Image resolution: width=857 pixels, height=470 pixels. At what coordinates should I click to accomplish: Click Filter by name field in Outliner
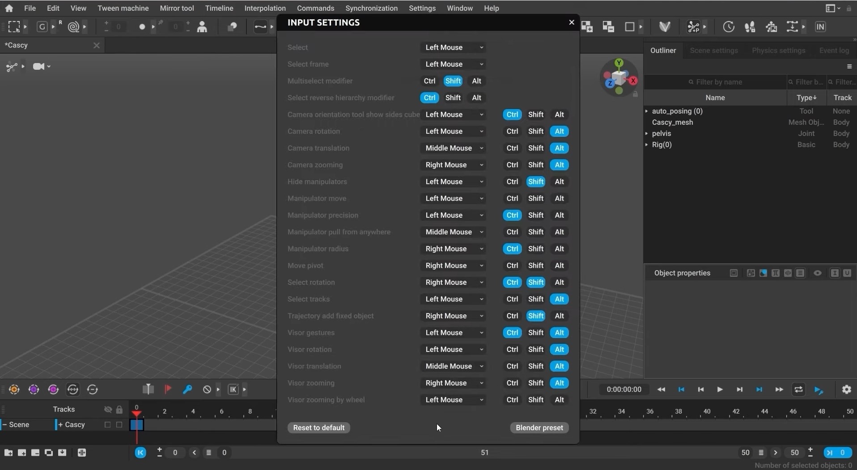click(x=716, y=82)
